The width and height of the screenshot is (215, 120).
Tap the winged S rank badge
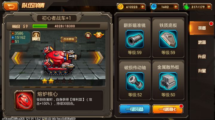click(99, 35)
